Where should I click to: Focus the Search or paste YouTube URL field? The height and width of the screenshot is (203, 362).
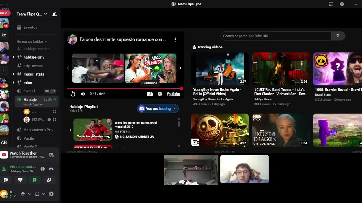[x=276, y=36]
